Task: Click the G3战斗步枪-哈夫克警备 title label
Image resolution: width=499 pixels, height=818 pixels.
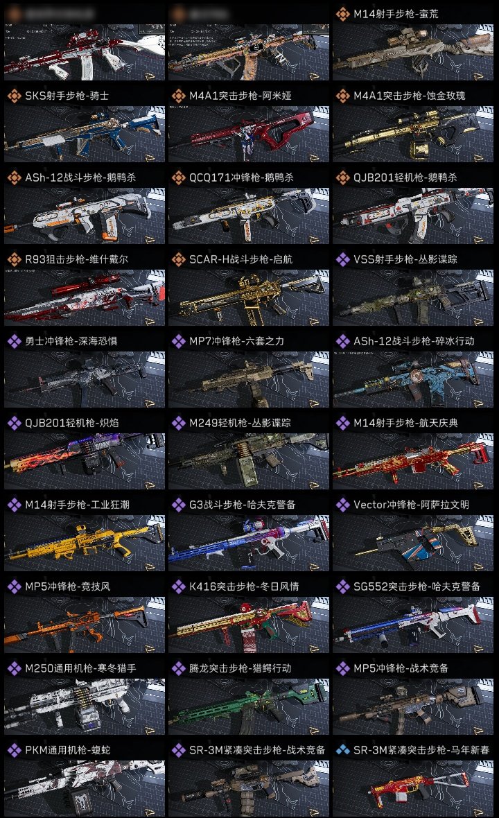Action: tap(242, 505)
